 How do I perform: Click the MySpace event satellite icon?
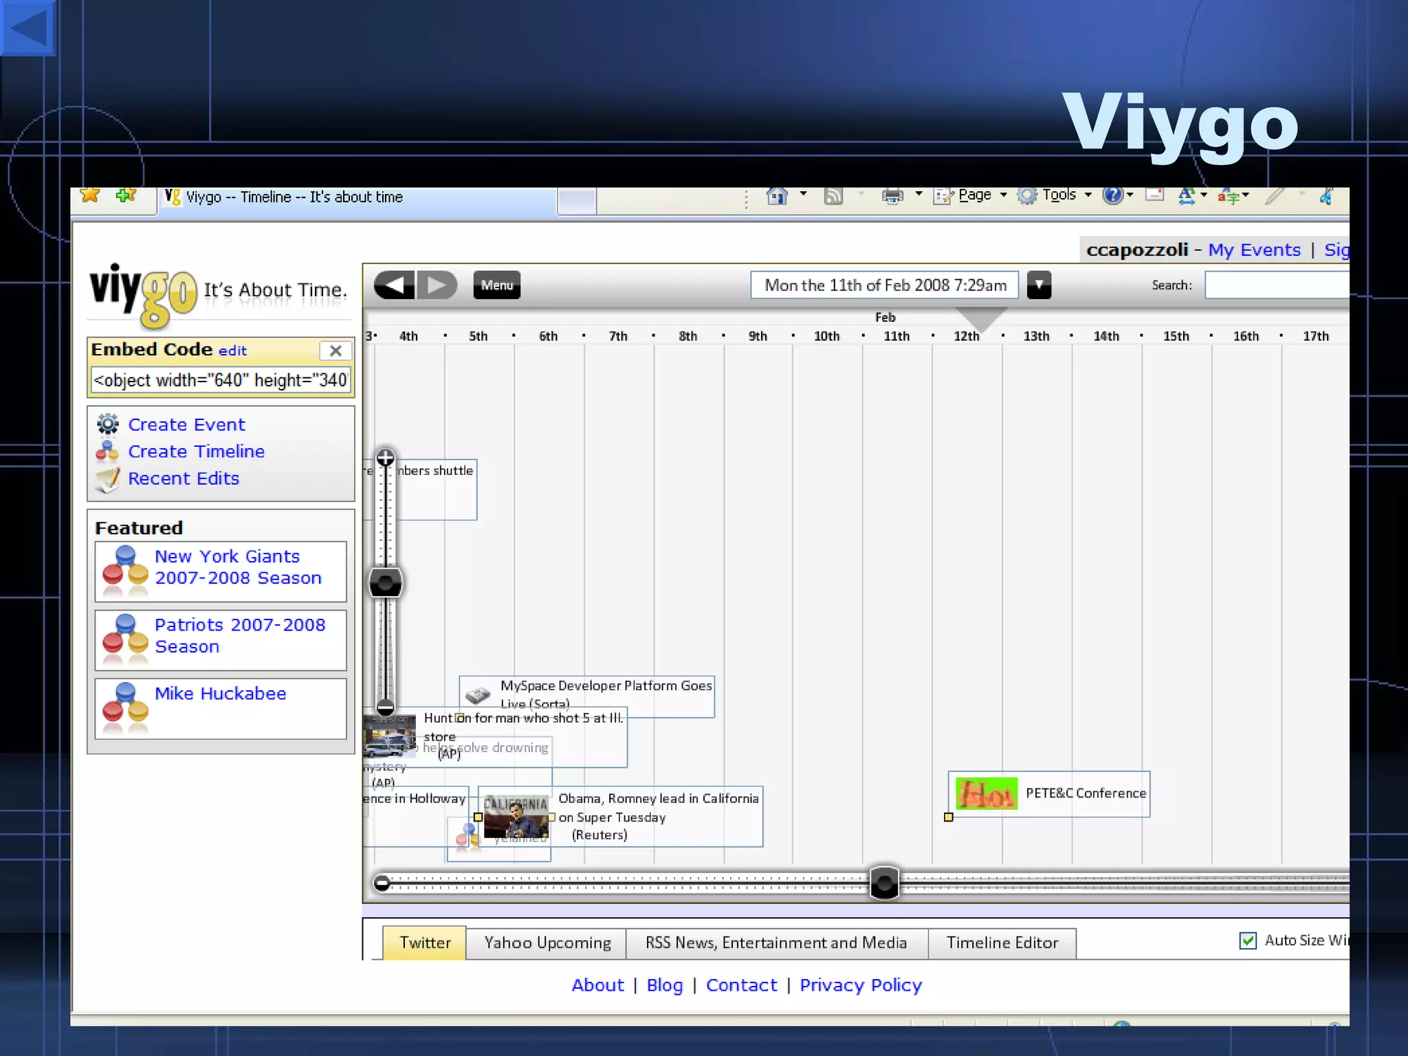(478, 695)
